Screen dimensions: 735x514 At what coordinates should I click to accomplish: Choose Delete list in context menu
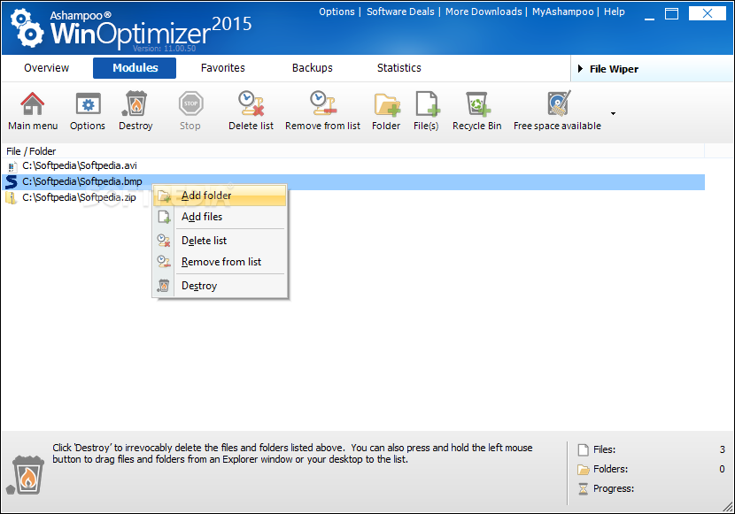point(220,241)
